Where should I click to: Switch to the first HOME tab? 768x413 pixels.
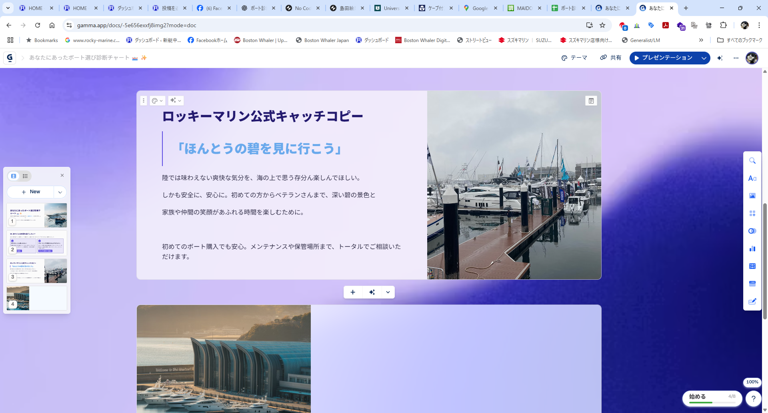click(37, 8)
